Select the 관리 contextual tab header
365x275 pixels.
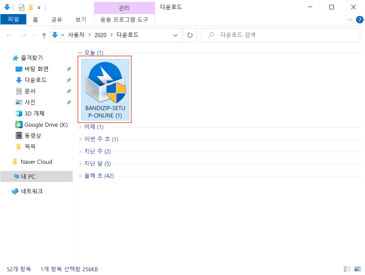(x=124, y=8)
